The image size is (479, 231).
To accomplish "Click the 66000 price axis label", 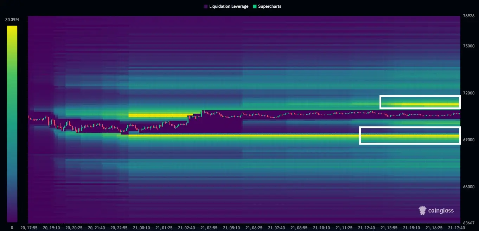I will coord(468,187).
